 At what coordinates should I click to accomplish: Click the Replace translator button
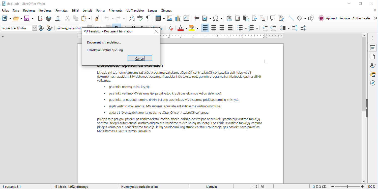(344, 18)
